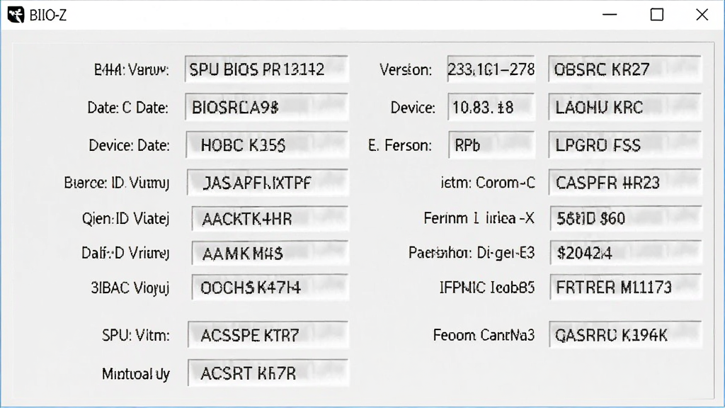This screenshot has width=725, height=408.
Task: Click the 'SPU: Vitm:' label
Action: click(x=135, y=335)
